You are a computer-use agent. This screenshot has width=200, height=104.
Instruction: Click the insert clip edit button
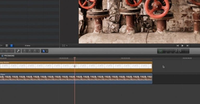point(30,51)
